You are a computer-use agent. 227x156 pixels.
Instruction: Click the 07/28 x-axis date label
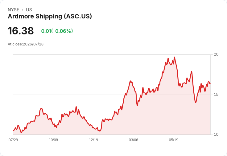pyautogui.click(x=13, y=140)
